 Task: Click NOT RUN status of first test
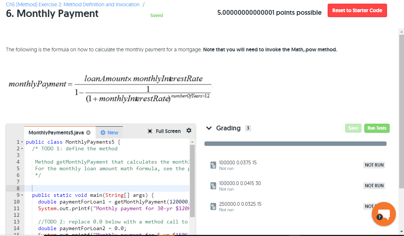pyautogui.click(x=374, y=165)
